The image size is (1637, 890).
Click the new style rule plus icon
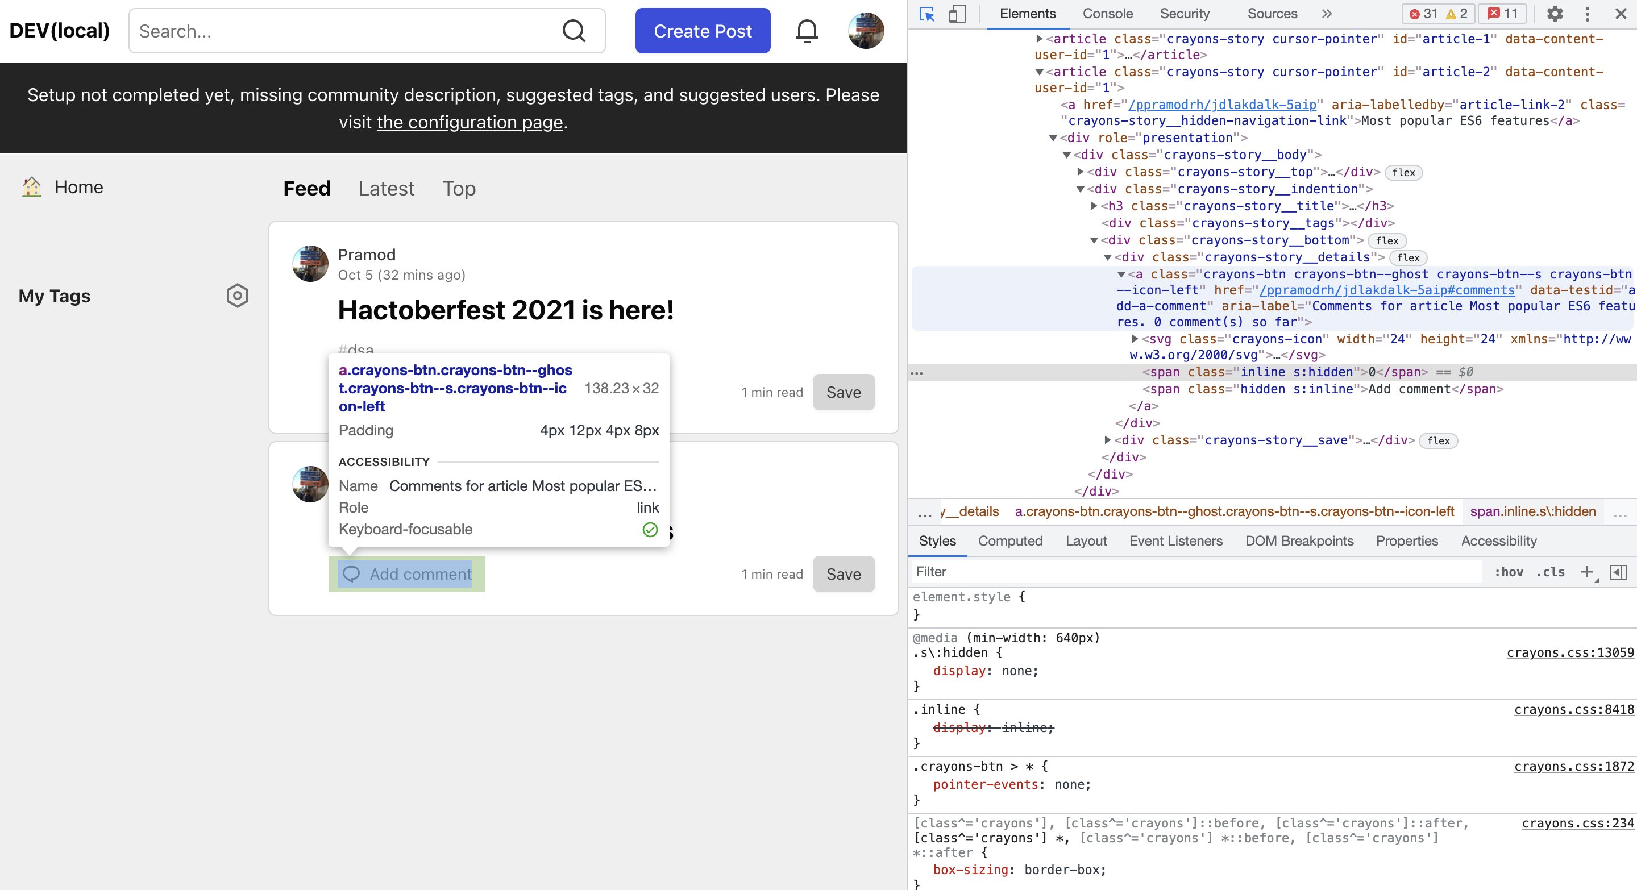(1587, 572)
